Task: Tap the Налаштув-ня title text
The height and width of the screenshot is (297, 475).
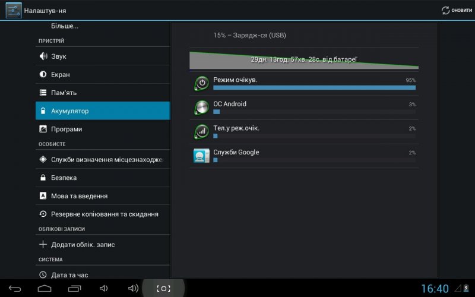Action: tap(45, 11)
